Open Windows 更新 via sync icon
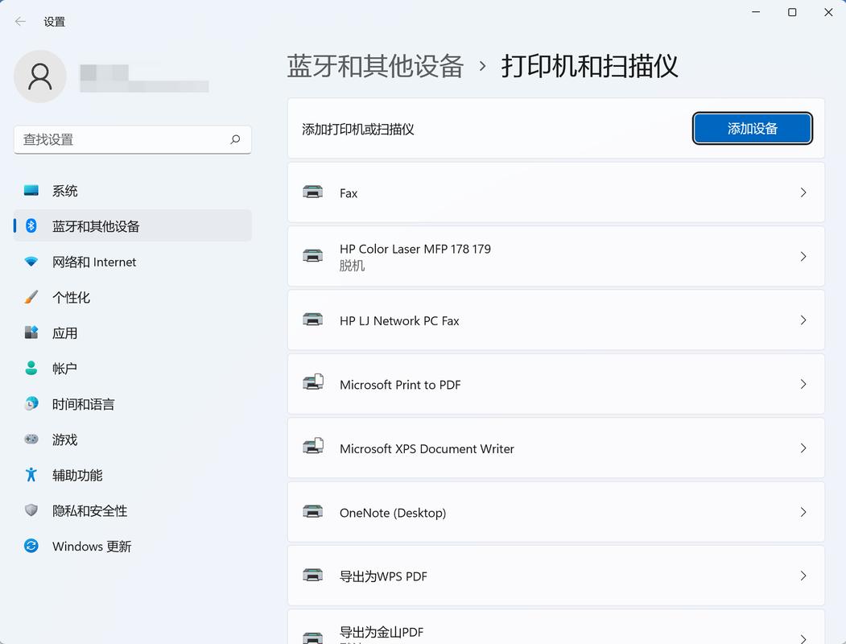Screen dimensions: 846x644 pos(31,546)
